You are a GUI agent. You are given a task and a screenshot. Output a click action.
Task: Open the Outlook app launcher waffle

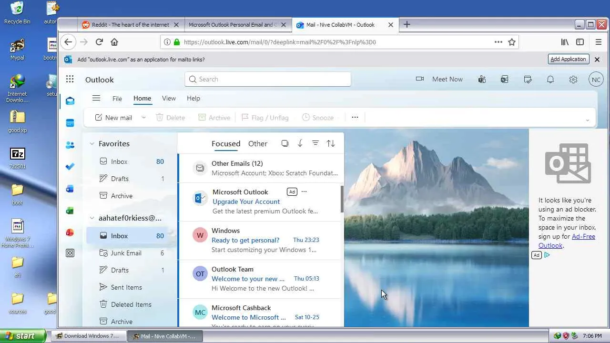[x=70, y=79]
